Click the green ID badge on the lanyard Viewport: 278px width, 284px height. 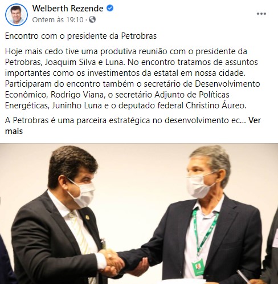[198, 267]
